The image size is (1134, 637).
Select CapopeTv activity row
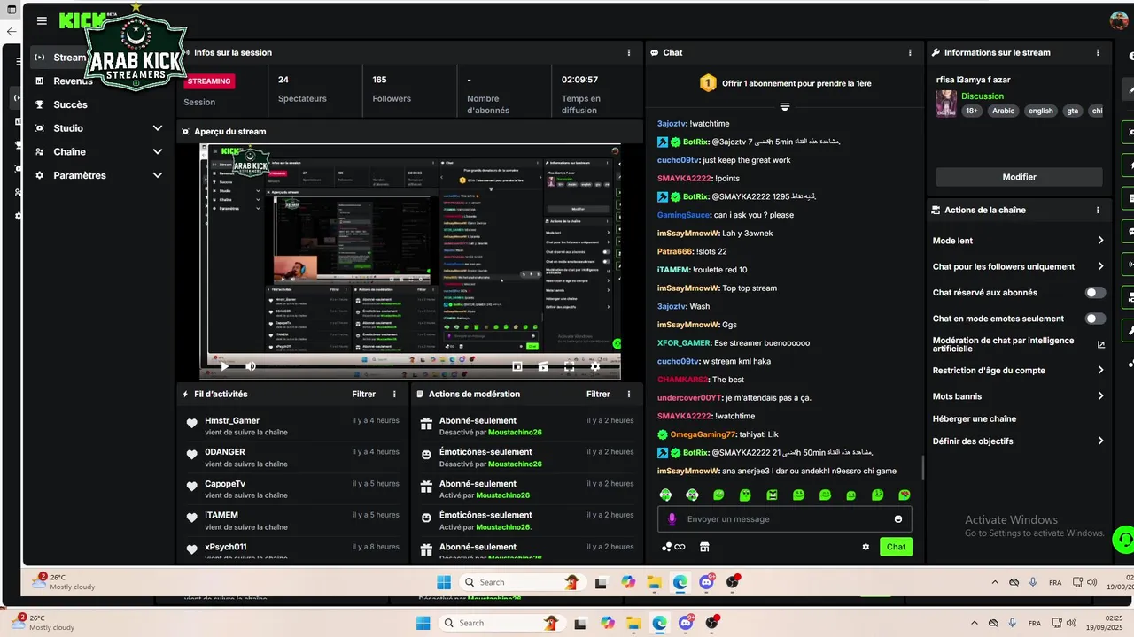(x=291, y=489)
